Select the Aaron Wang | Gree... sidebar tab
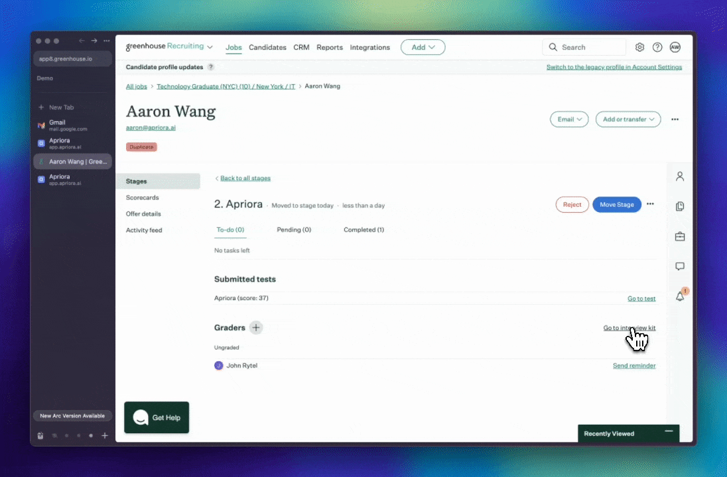 tap(72, 162)
